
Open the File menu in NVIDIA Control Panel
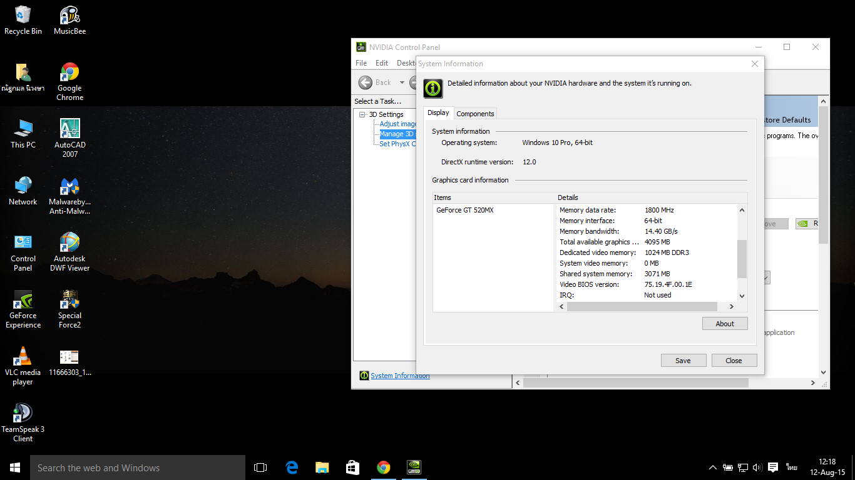pos(361,63)
